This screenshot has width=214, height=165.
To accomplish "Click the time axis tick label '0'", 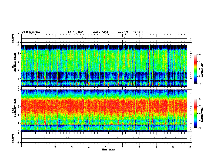I will click(x=21, y=147).
